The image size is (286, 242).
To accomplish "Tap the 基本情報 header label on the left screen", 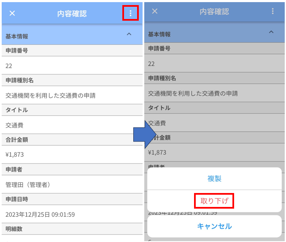I will click(17, 36).
